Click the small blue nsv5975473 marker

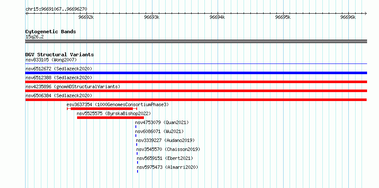(x=138, y=171)
